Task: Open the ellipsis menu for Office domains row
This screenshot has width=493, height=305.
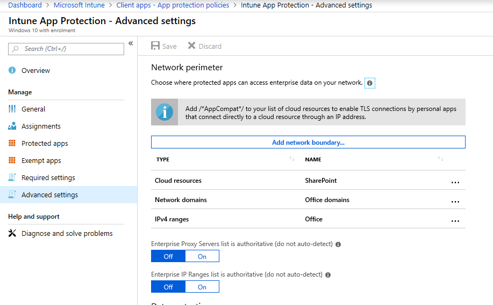Action: (455, 202)
